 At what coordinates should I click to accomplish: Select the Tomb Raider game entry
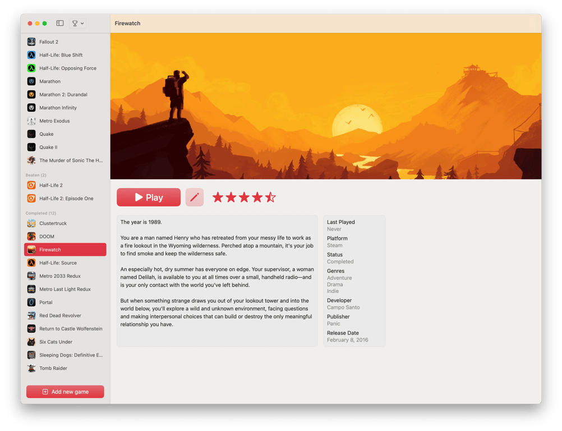point(65,368)
